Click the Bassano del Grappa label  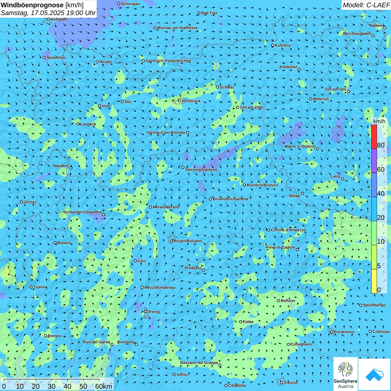[x=199, y=363]
